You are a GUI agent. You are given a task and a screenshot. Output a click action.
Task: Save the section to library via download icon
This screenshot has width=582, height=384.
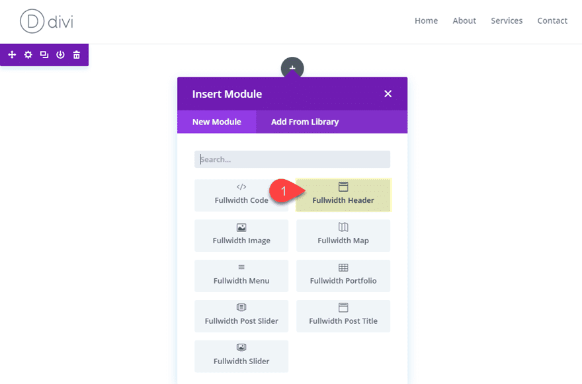coord(60,55)
